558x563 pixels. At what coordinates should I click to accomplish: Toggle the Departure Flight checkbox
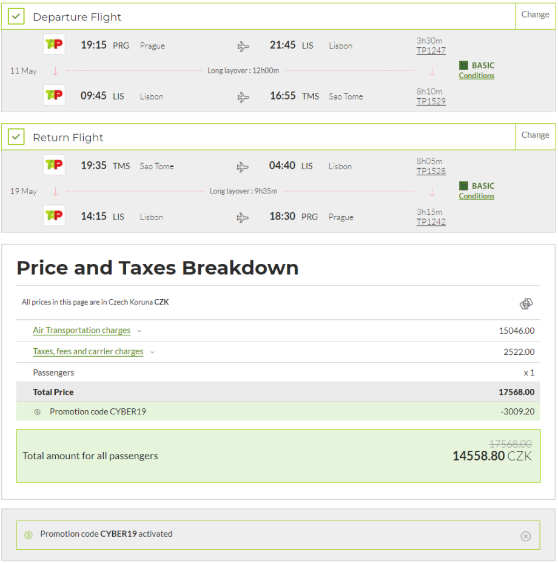click(16, 17)
